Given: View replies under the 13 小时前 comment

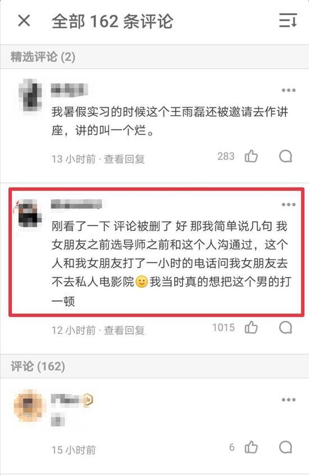Looking at the screenshot, I should [124, 159].
